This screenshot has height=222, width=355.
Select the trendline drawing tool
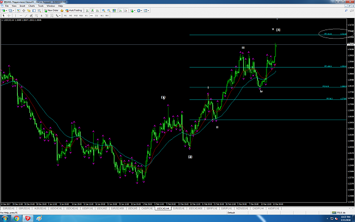click(x=26, y=16)
